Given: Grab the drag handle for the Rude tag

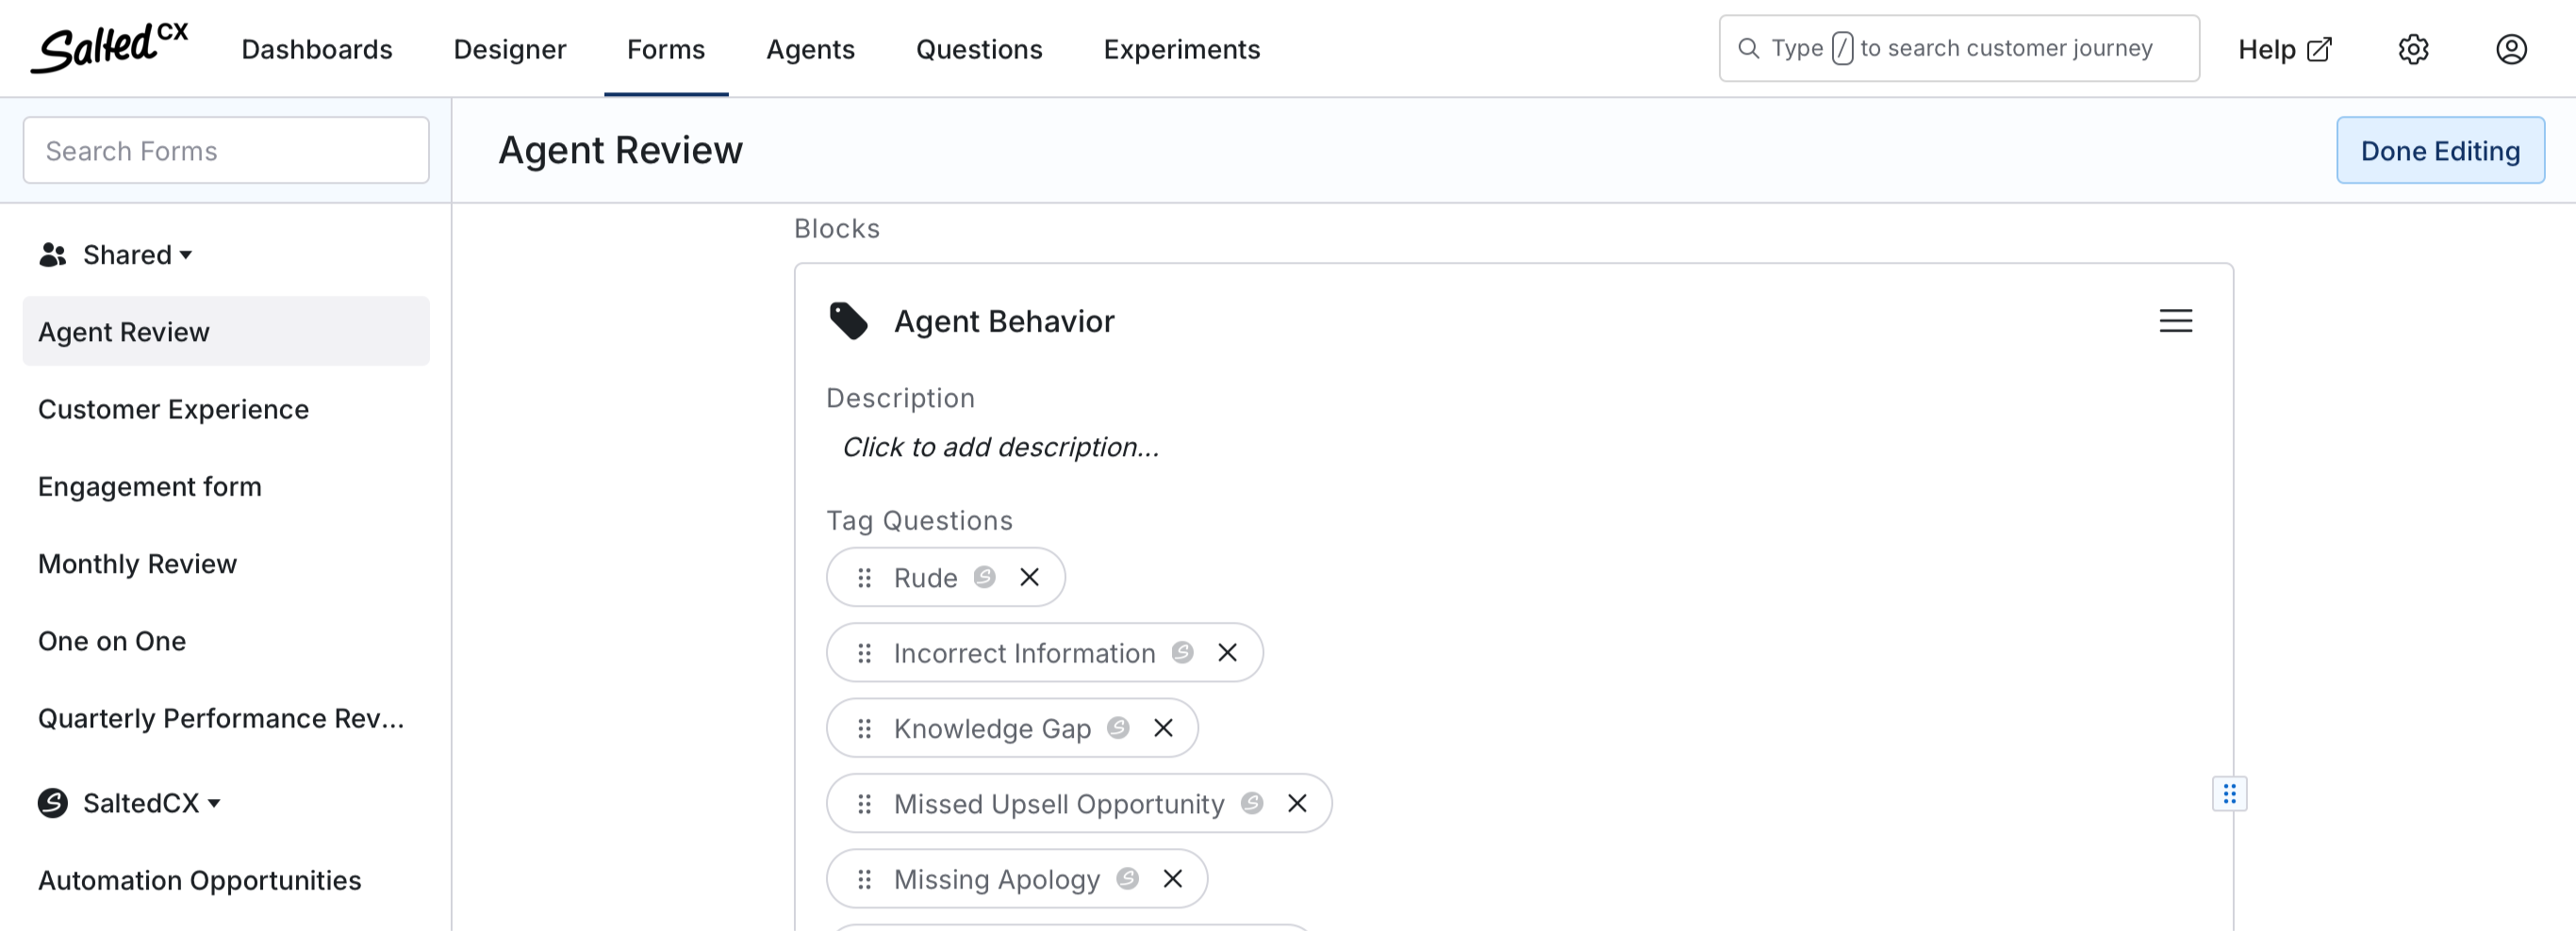Looking at the screenshot, I should tap(864, 578).
